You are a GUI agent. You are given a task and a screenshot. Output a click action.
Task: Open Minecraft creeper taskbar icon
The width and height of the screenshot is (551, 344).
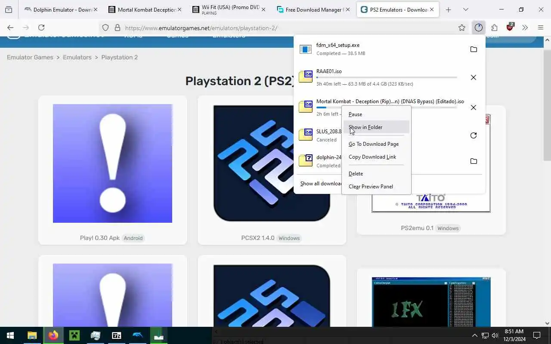(x=74, y=335)
